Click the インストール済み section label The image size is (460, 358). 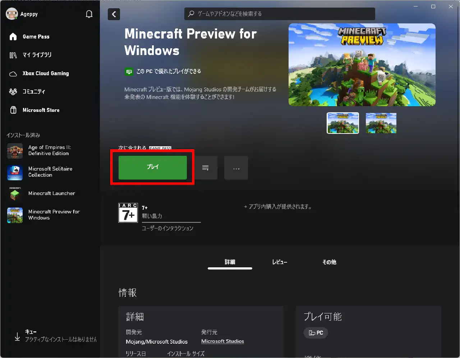pos(23,135)
